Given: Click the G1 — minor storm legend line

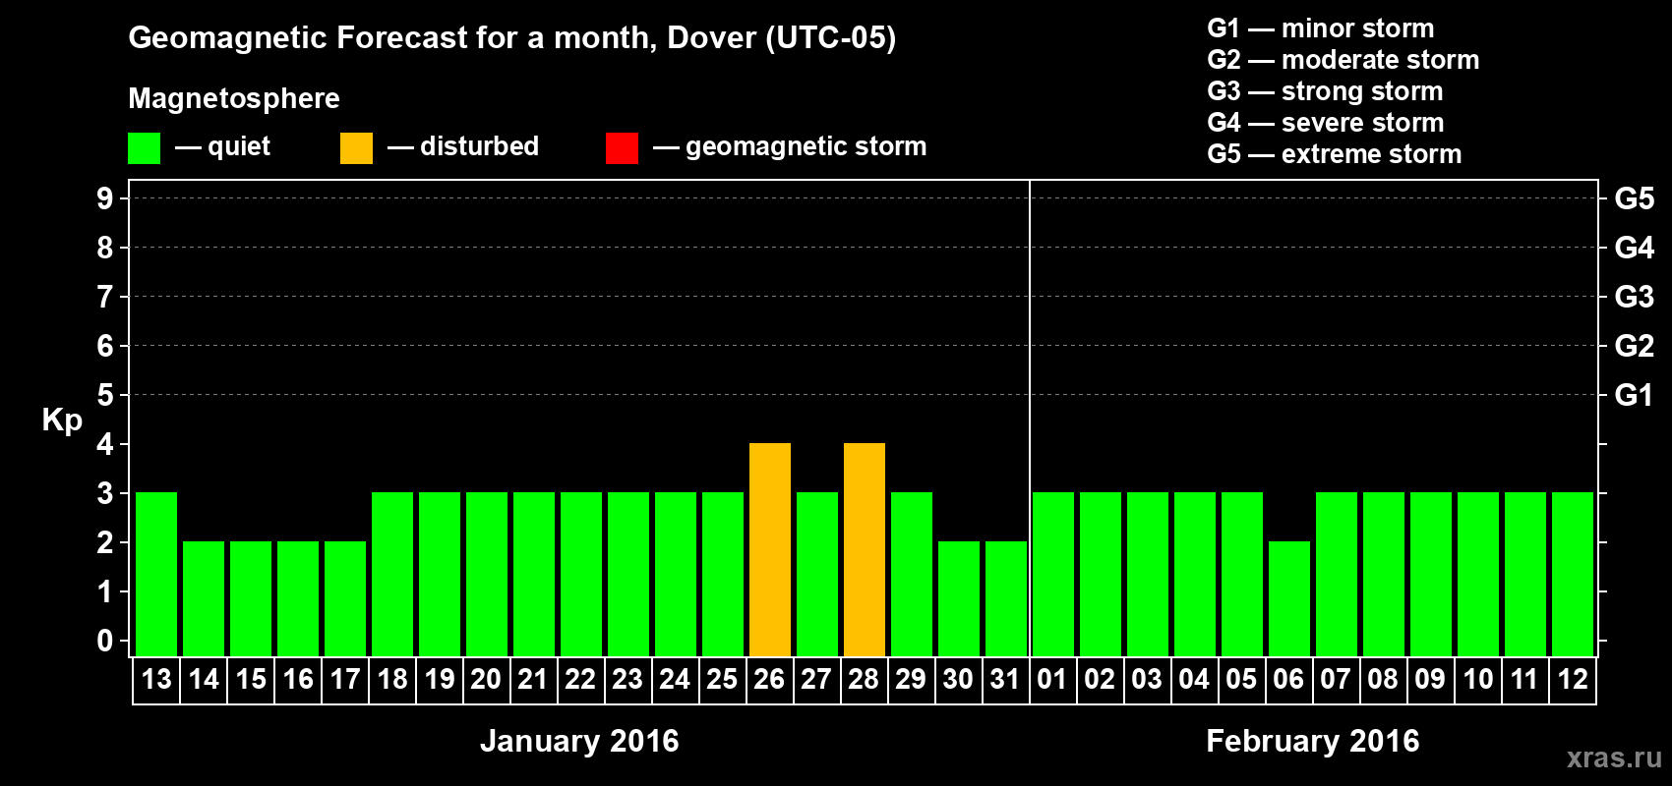Looking at the screenshot, I should 1321,28.
